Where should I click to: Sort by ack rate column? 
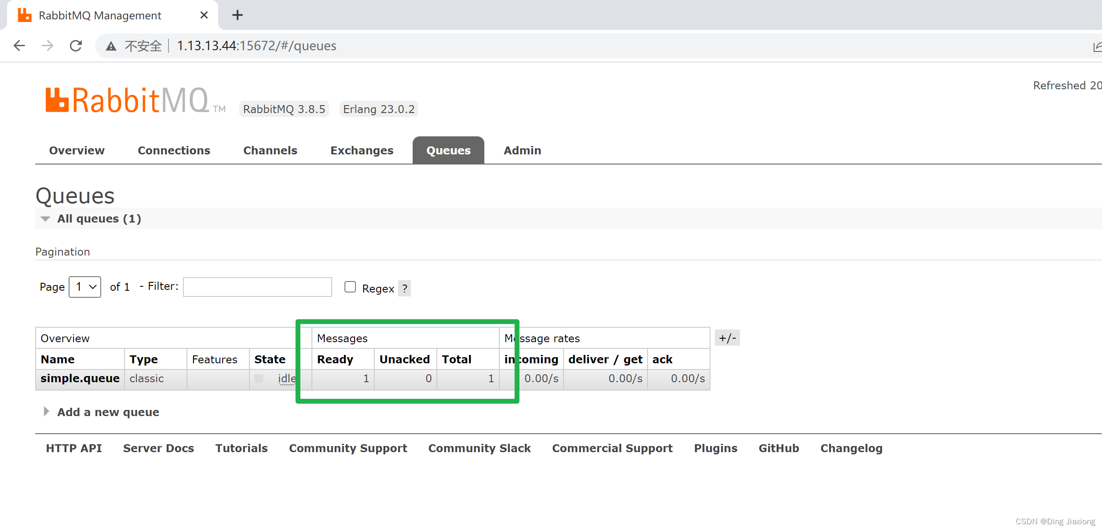pyautogui.click(x=663, y=359)
